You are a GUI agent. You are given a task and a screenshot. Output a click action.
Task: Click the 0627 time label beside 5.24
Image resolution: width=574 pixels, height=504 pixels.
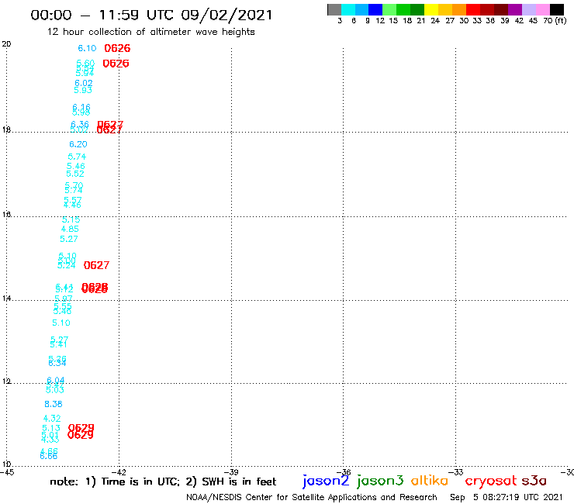click(96, 265)
